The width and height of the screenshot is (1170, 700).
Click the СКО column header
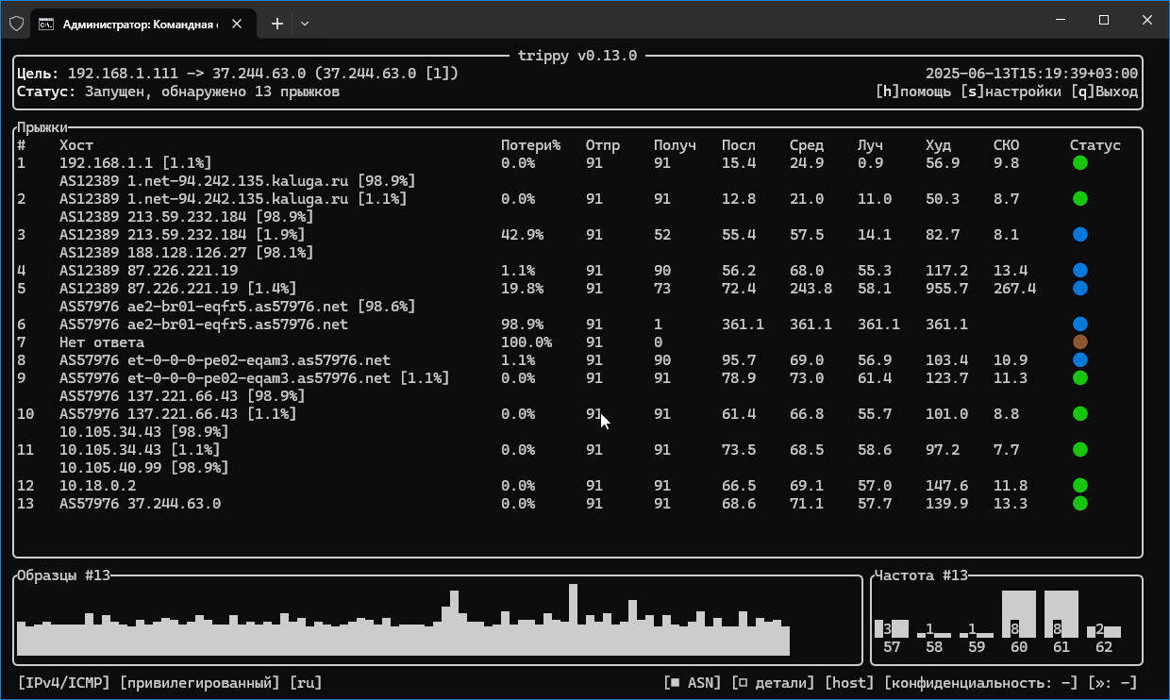1006,145
